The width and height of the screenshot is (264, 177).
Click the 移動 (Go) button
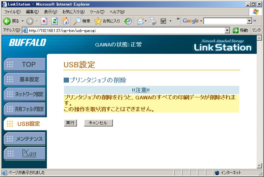[x=241, y=30]
